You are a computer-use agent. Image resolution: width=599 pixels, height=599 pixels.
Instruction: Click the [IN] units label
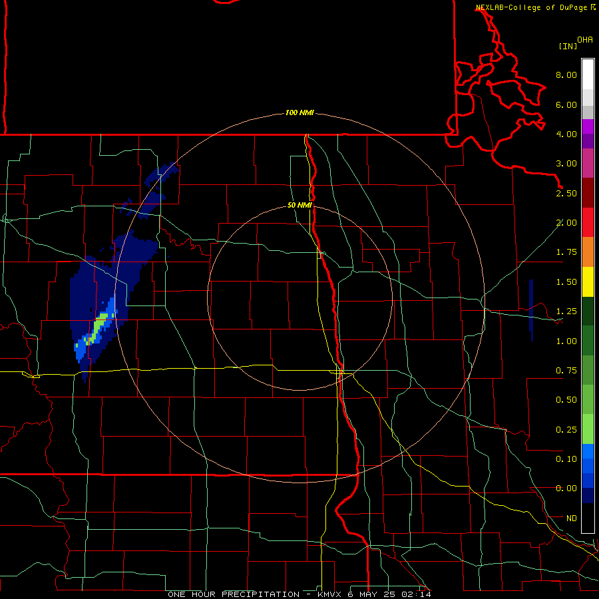tap(568, 47)
